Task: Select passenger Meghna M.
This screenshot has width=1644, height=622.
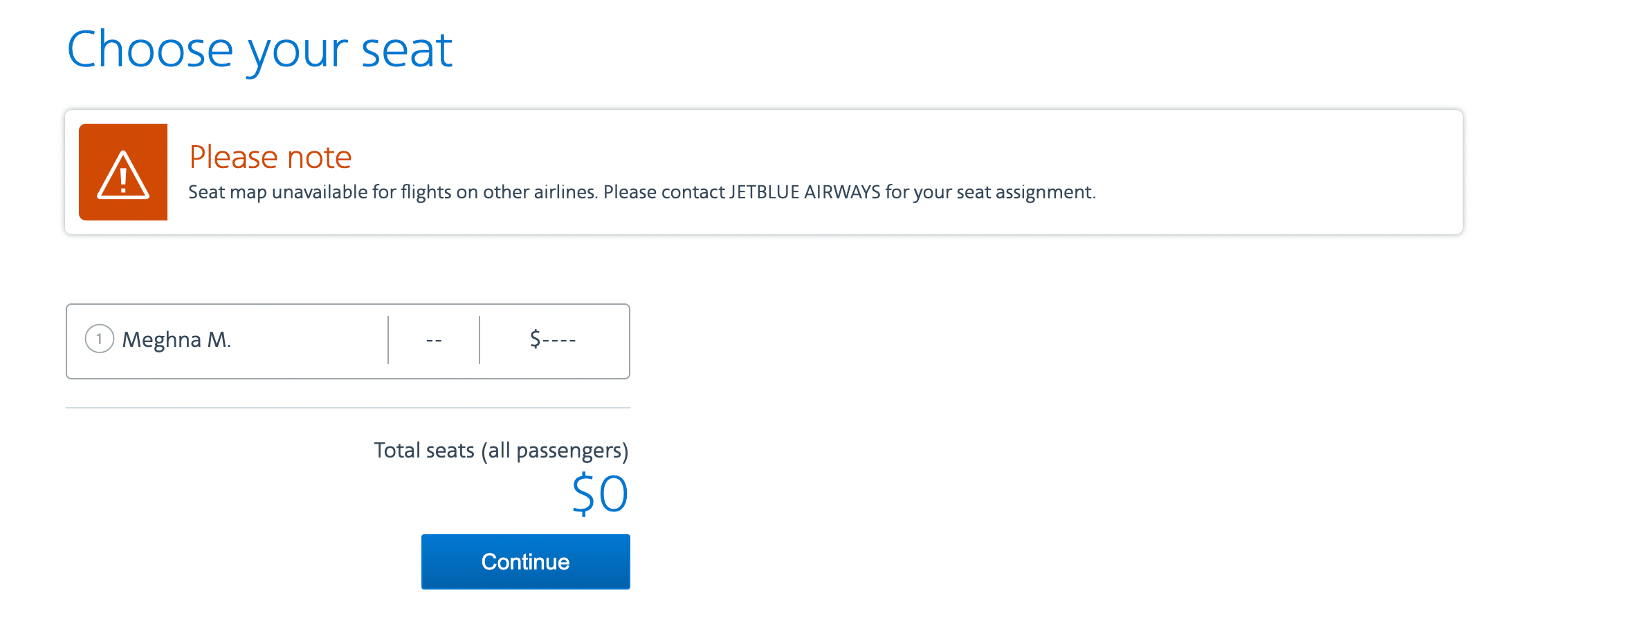Action: coord(176,340)
